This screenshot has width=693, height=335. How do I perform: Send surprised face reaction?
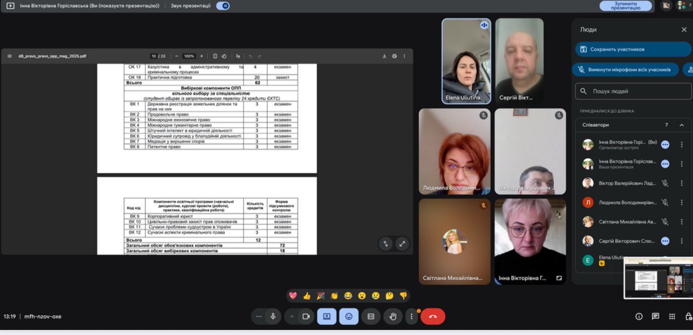click(x=362, y=296)
